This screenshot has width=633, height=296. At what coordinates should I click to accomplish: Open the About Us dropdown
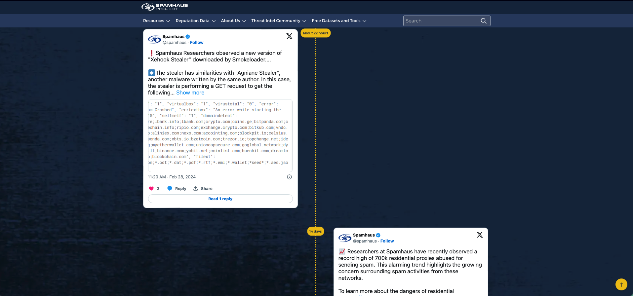[233, 21]
